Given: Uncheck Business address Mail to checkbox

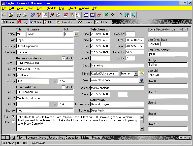Looking at the screenshot, I should pyautogui.click(x=63, y=58).
